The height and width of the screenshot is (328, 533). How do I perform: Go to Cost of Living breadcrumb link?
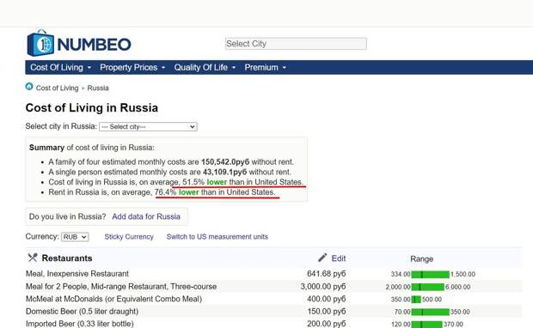click(x=57, y=88)
